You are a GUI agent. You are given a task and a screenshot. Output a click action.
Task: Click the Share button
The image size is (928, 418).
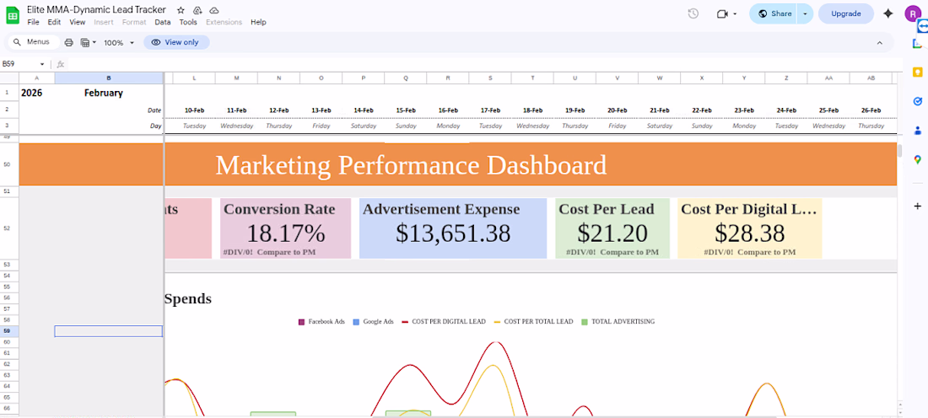tap(774, 13)
